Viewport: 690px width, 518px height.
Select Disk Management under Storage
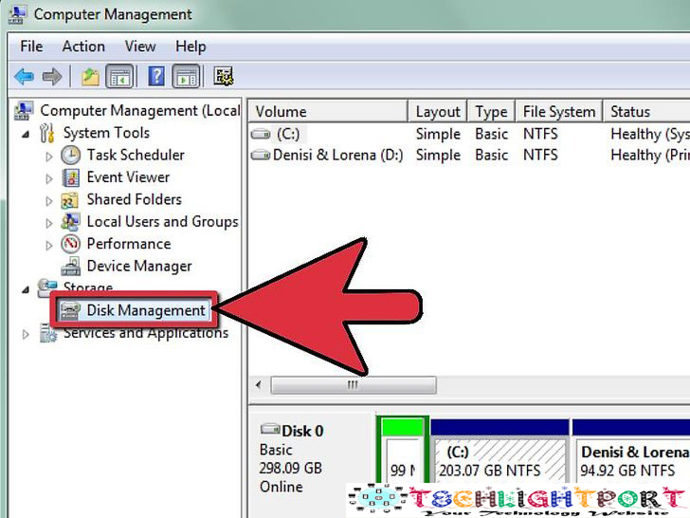coord(146,310)
